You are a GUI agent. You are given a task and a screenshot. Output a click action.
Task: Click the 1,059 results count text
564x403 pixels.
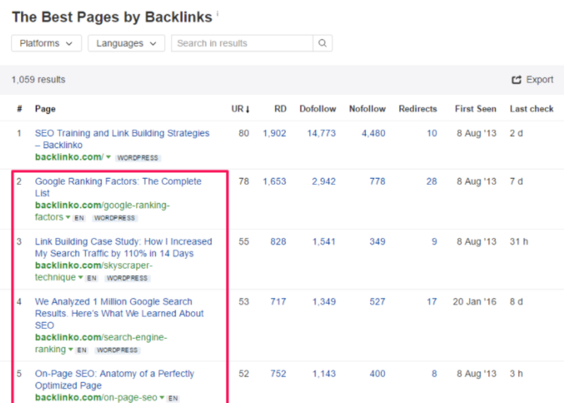point(38,79)
